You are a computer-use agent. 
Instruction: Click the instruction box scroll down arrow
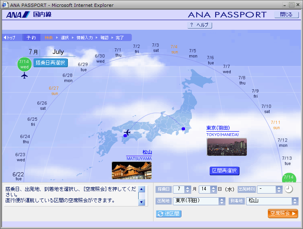click(142, 202)
